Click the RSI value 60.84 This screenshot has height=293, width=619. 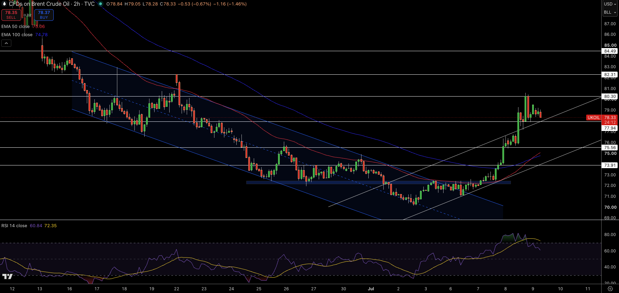click(36, 226)
